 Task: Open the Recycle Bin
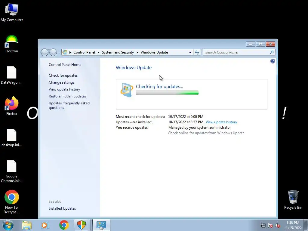tap(293, 200)
